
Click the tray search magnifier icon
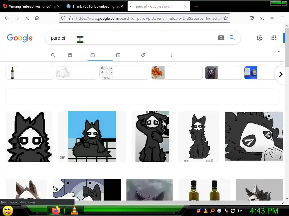tap(213, 211)
